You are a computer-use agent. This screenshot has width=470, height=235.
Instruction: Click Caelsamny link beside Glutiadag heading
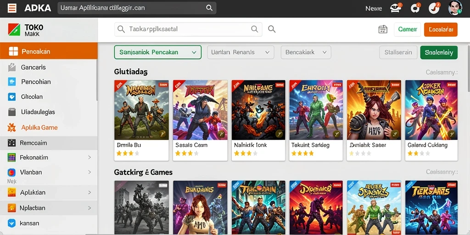pyautogui.click(x=442, y=72)
